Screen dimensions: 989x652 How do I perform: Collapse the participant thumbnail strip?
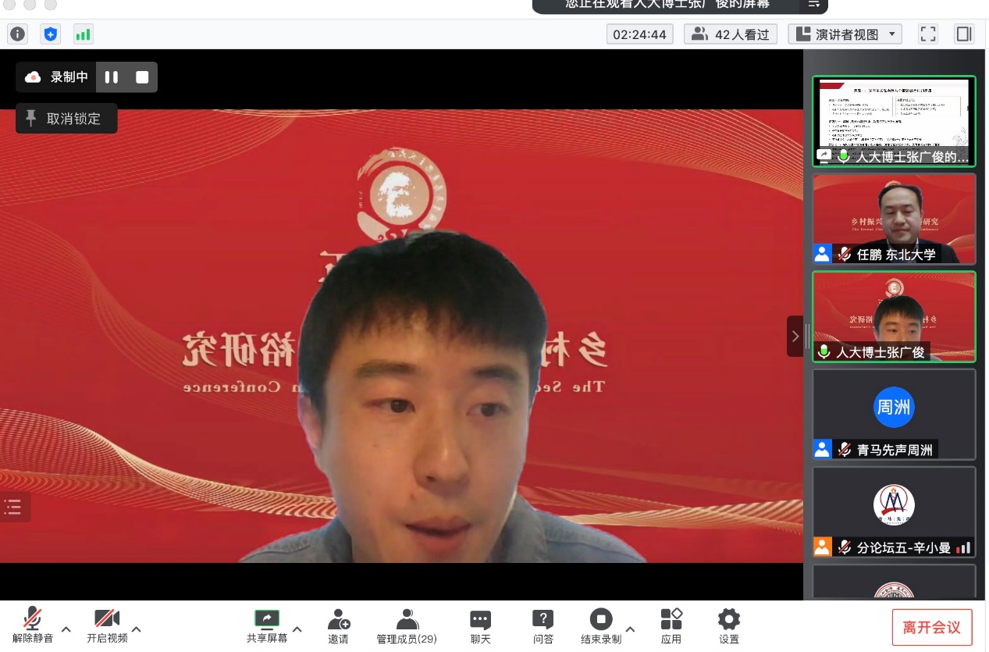(795, 337)
